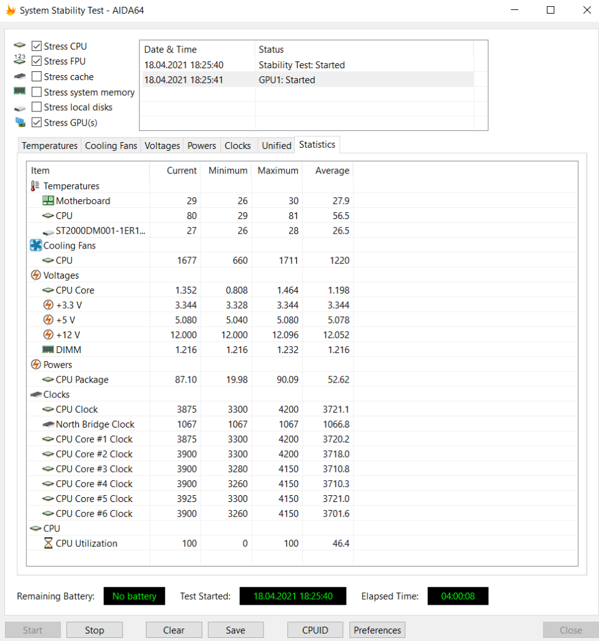Click the +3.3 V lightning icon
This screenshot has width=599, height=641.
pos(48,305)
